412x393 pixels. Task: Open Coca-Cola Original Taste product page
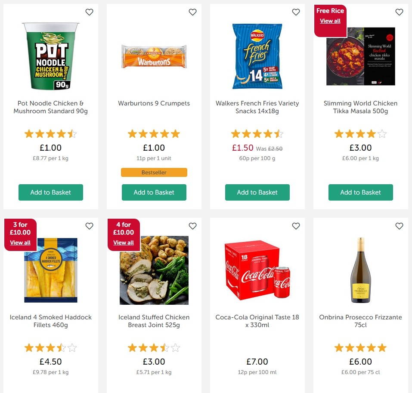pyautogui.click(x=257, y=321)
